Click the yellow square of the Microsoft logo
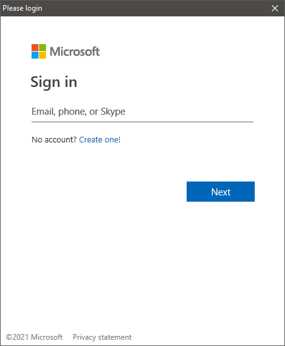The image size is (285, 346). coord(43,55)
